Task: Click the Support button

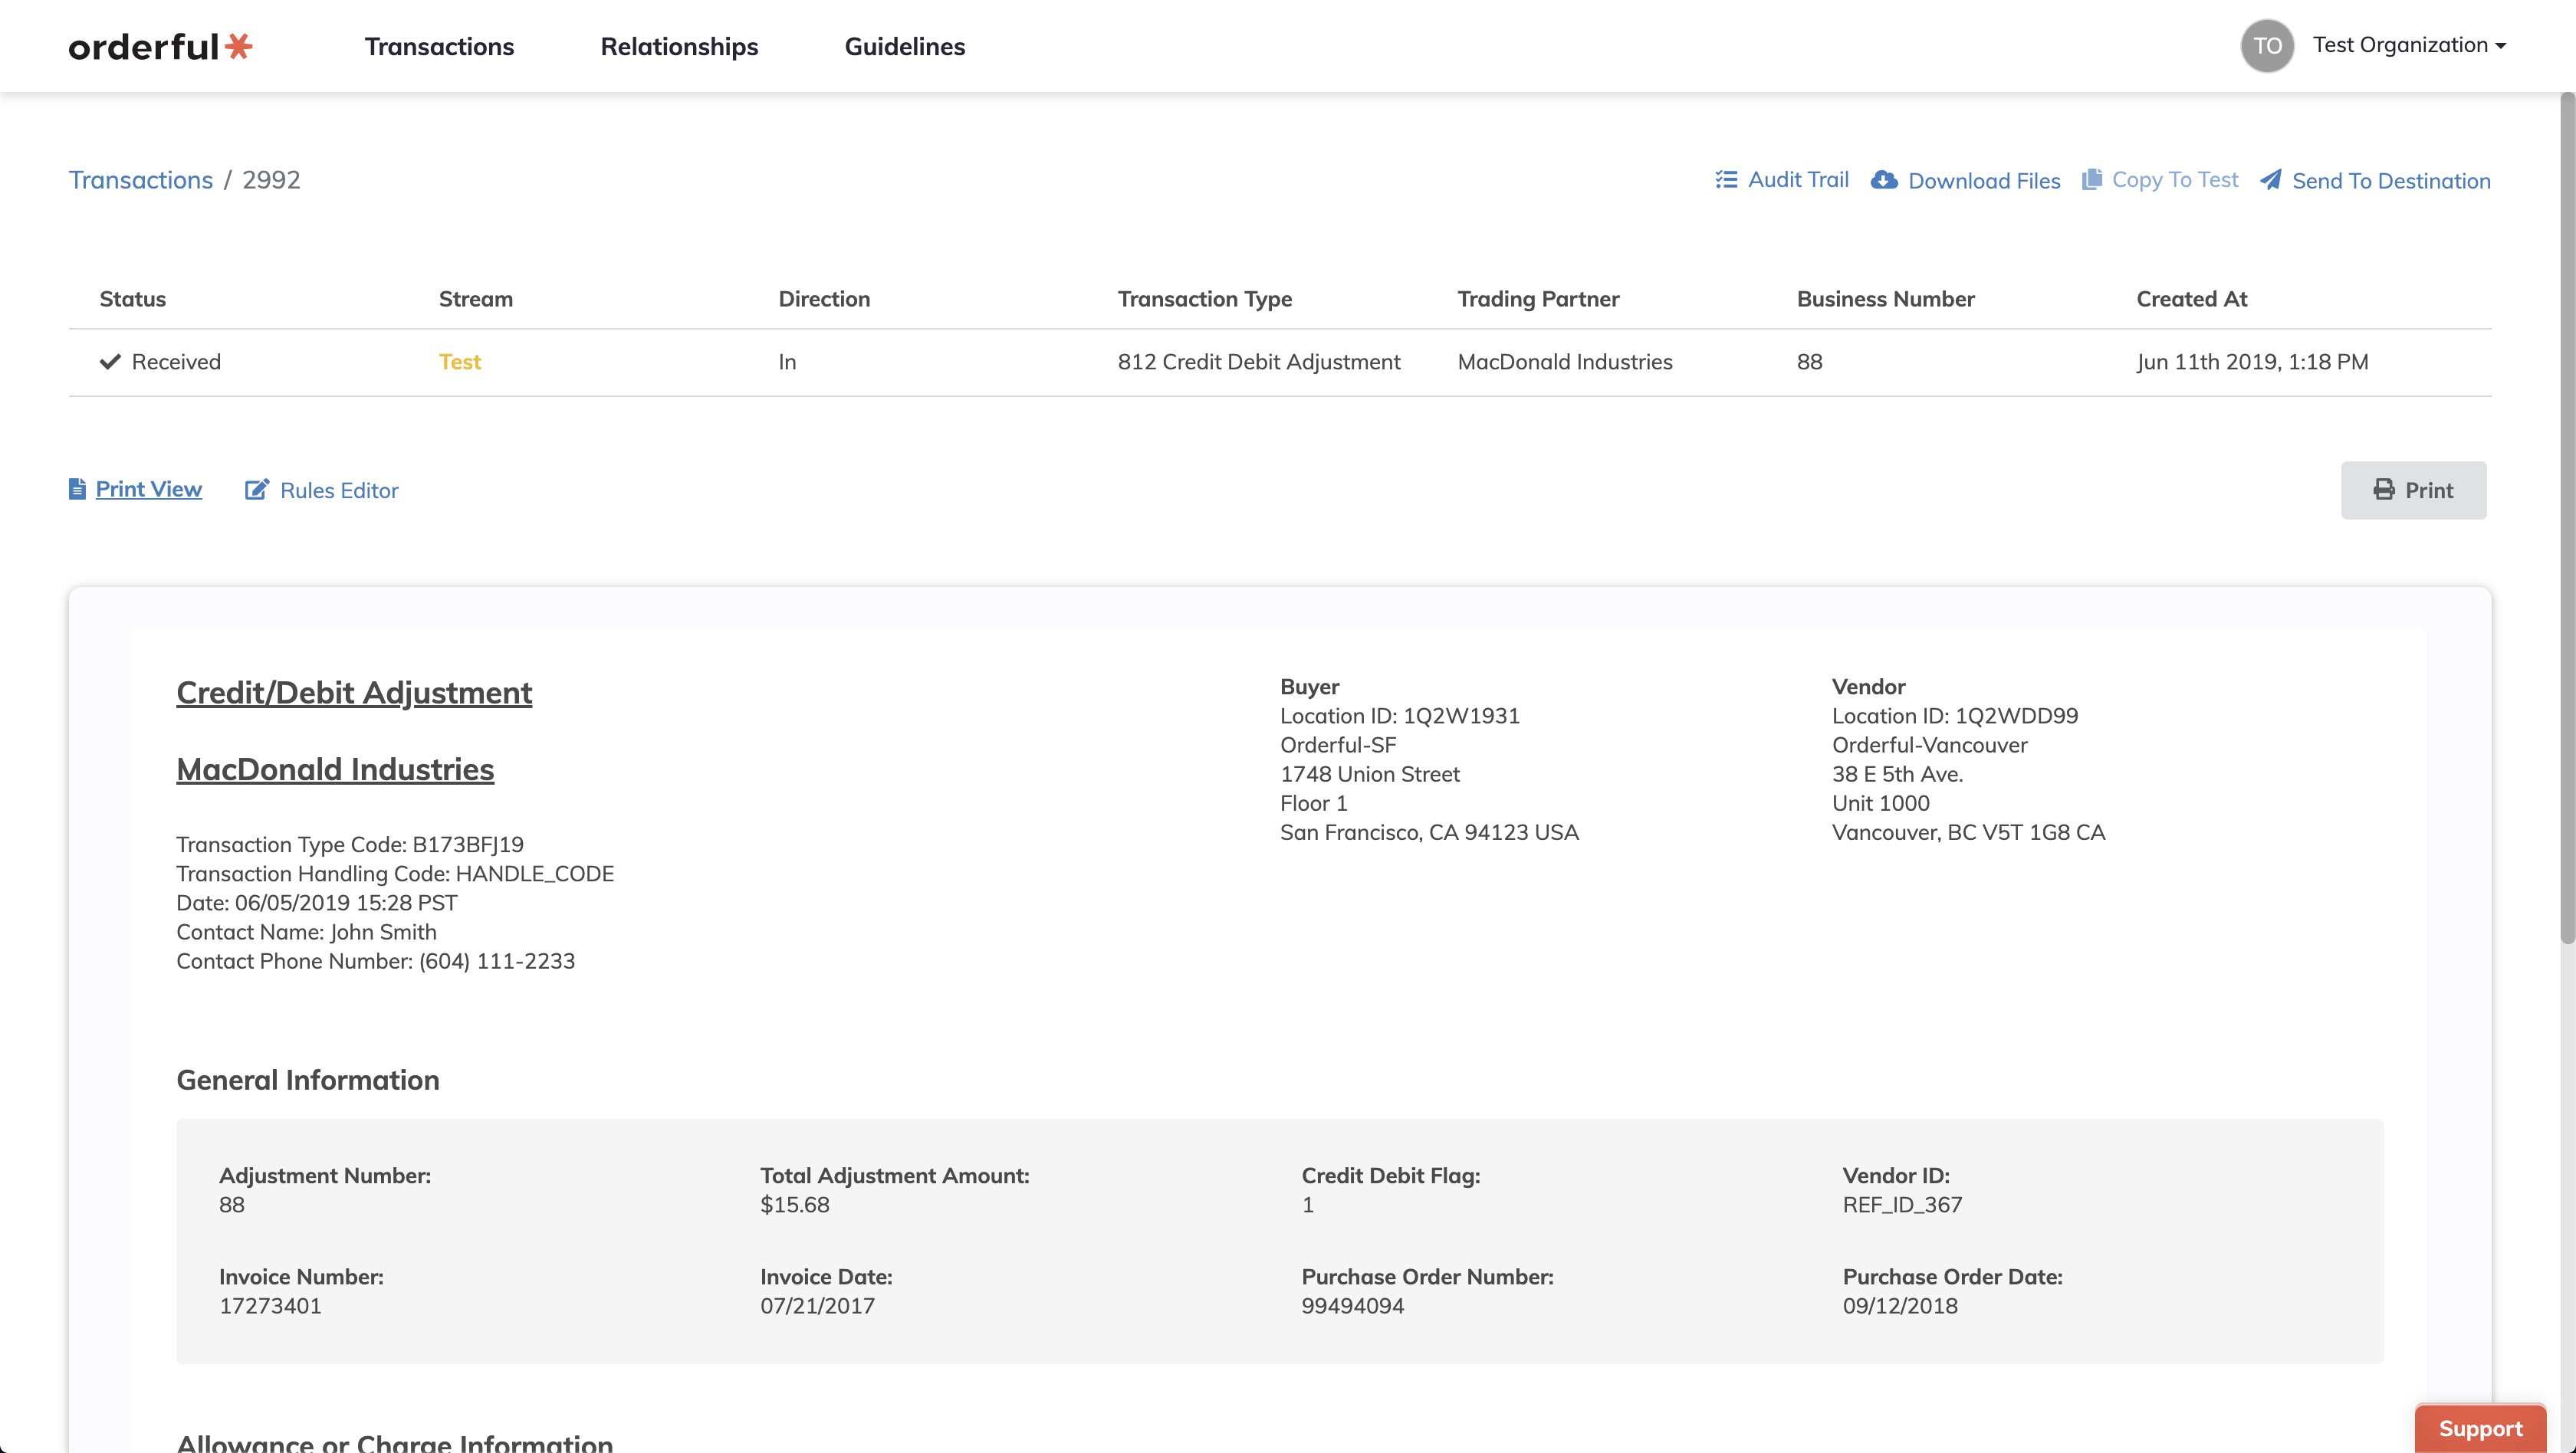Action: [2480, 1428]
